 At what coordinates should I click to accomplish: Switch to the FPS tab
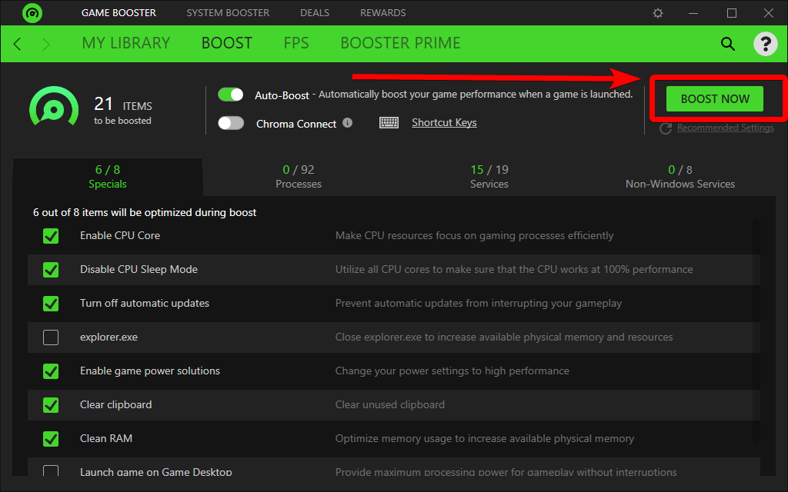coord(296,43)
